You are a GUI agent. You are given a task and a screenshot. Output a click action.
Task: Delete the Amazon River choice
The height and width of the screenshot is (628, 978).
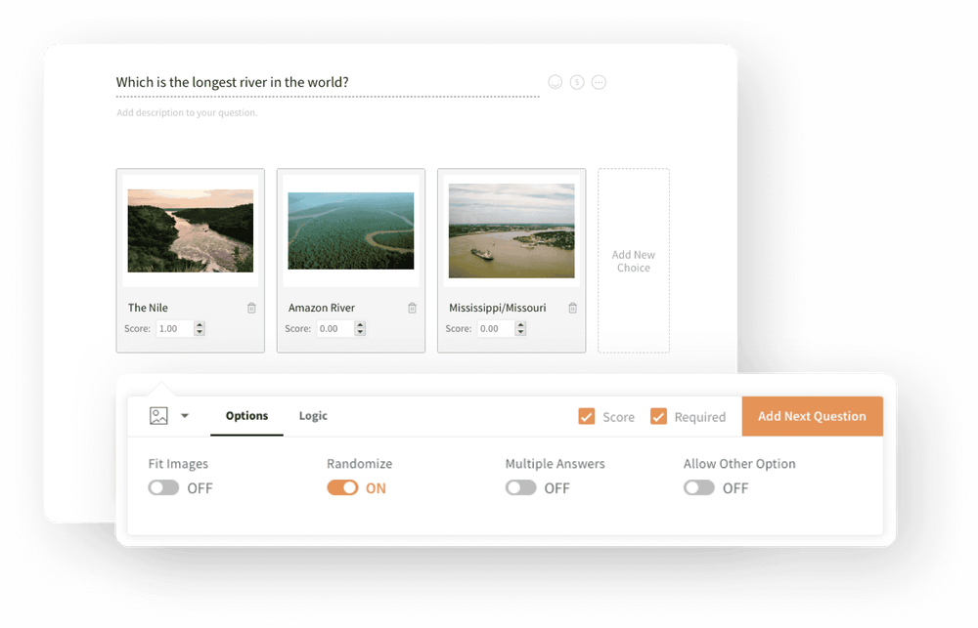point(412,308)
